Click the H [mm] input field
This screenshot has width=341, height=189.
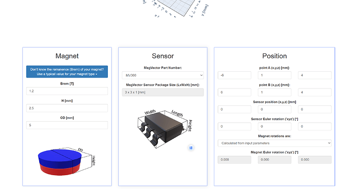tap(67, 108)
